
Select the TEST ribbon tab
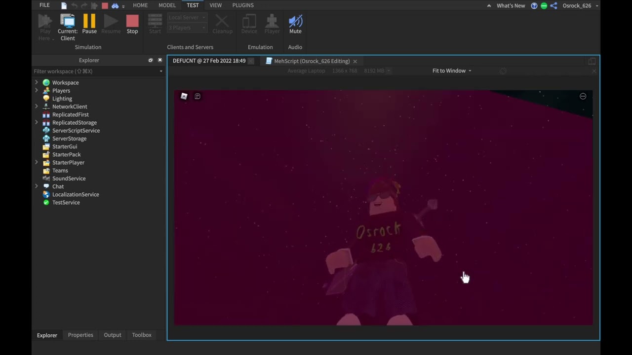[x=193, y=5]
